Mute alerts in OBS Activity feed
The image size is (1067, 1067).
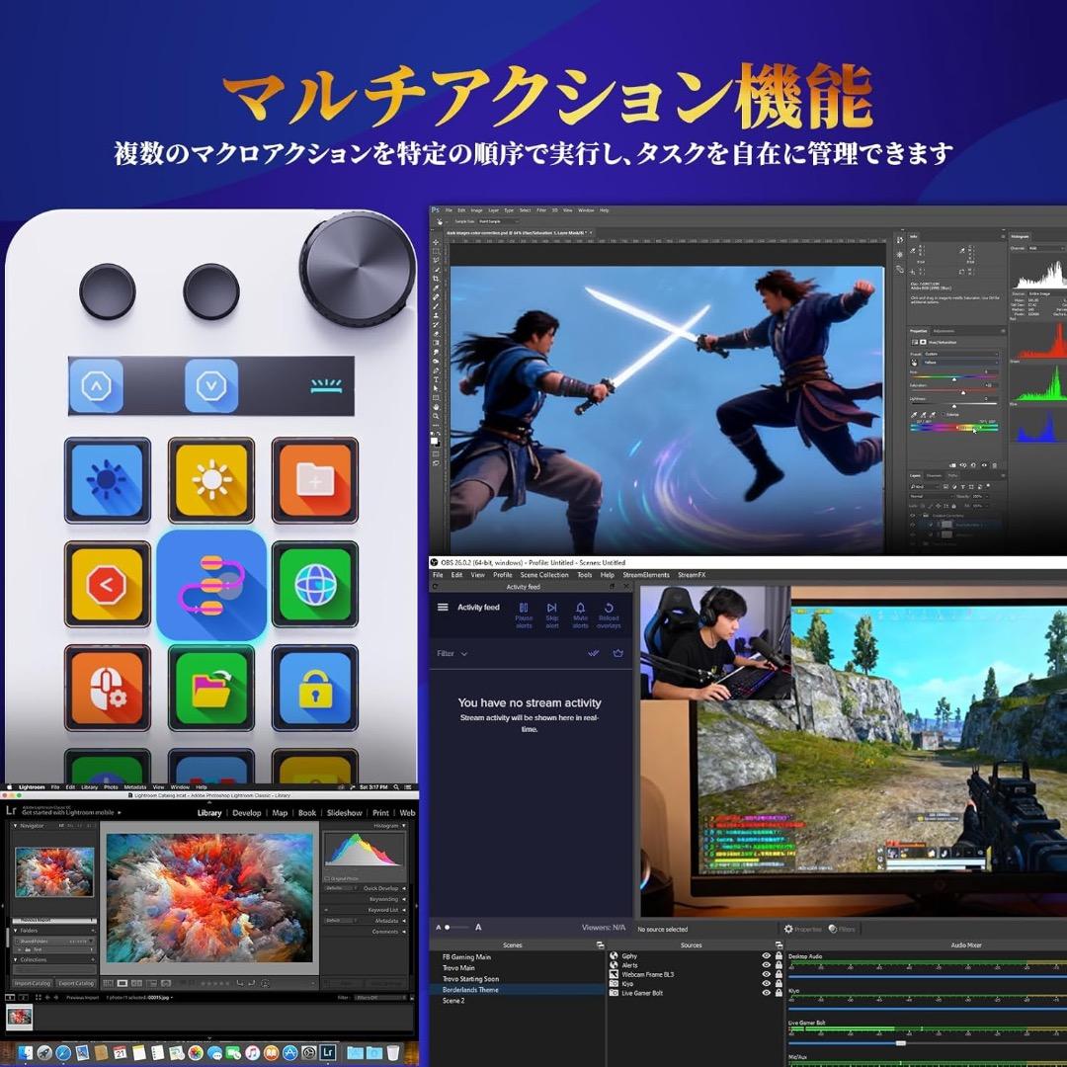(x=580, y=615)
